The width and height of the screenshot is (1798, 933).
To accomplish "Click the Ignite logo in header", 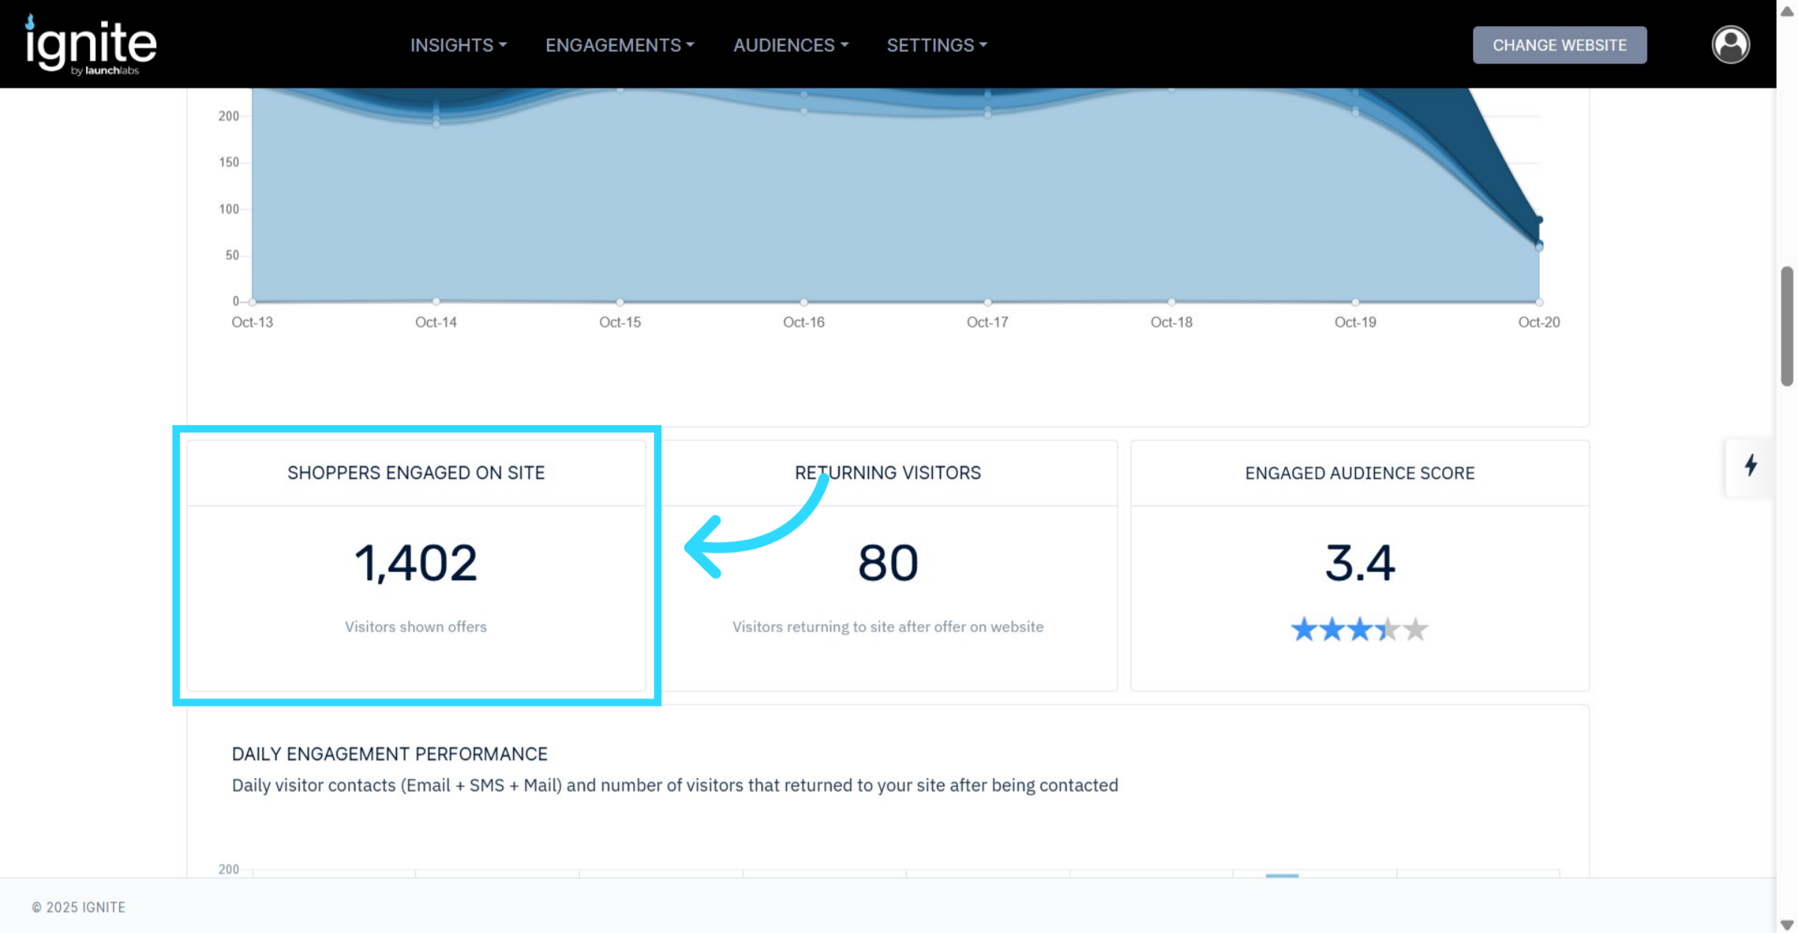I will pos(91,45).
